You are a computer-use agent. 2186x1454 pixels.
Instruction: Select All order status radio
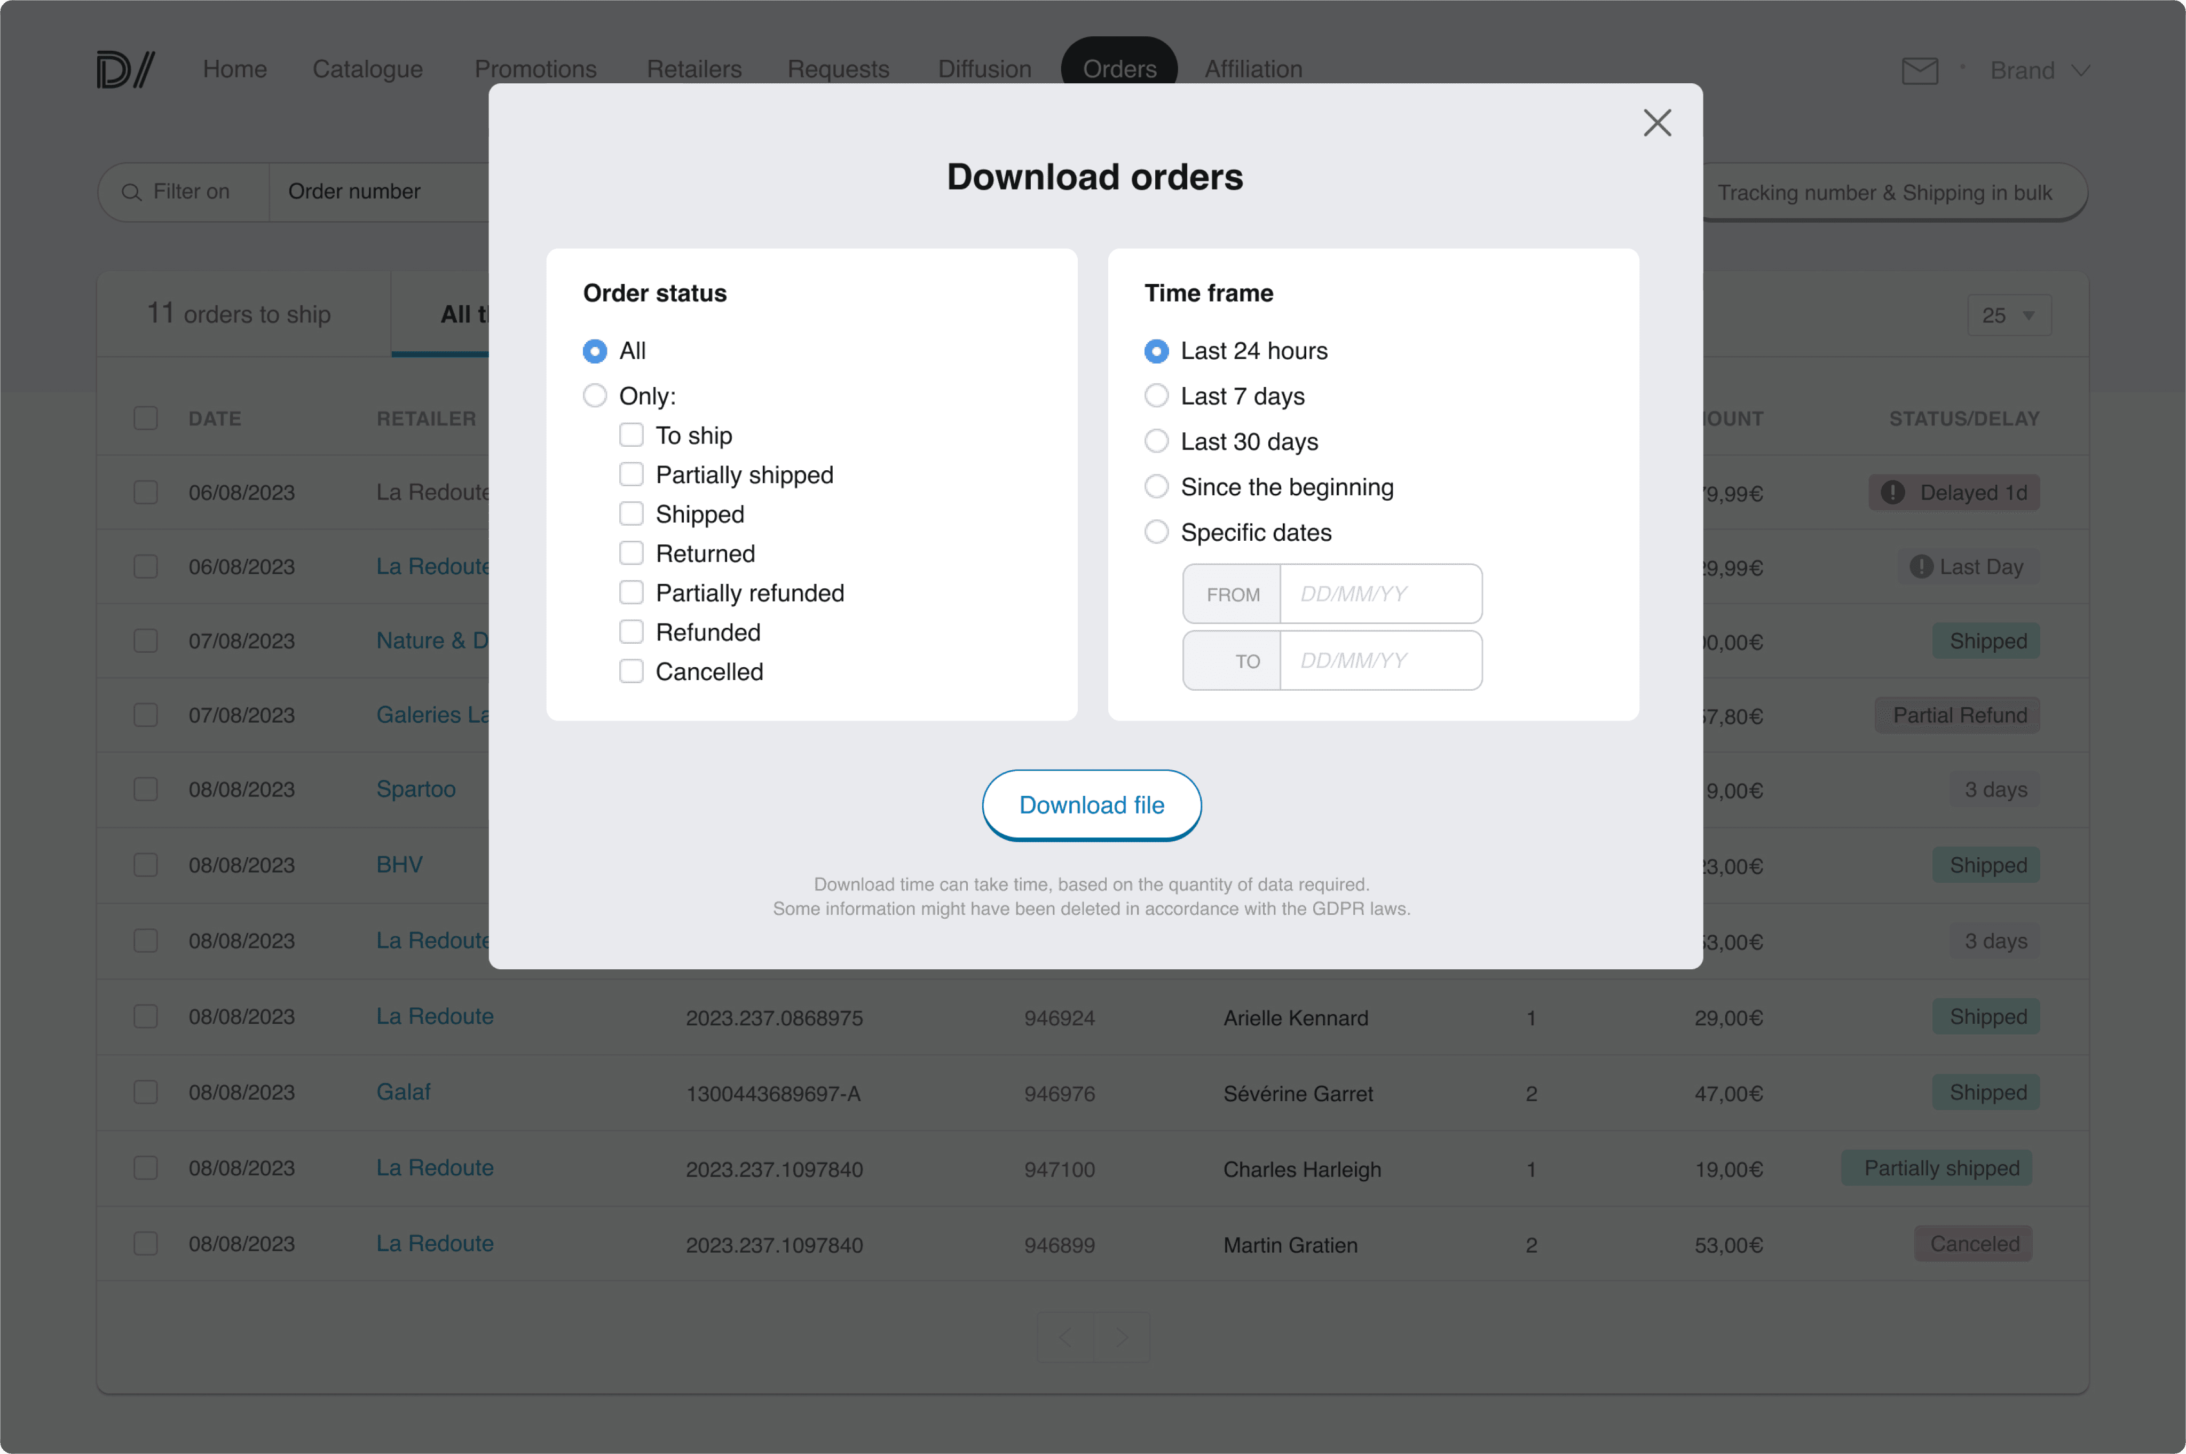click(x=595, y=351)
